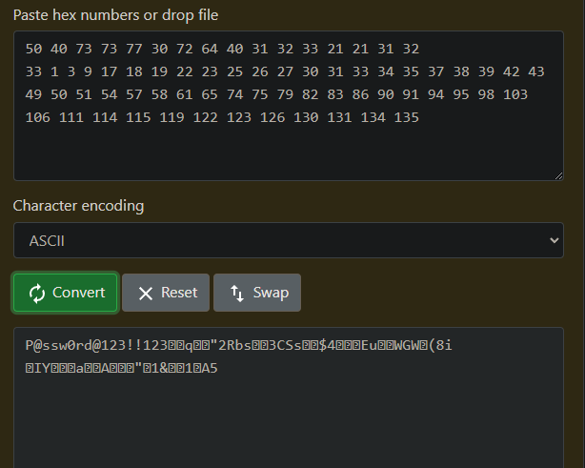Click the empty area of the output box
Screen dimensions: 585x468
coord(288,419)
